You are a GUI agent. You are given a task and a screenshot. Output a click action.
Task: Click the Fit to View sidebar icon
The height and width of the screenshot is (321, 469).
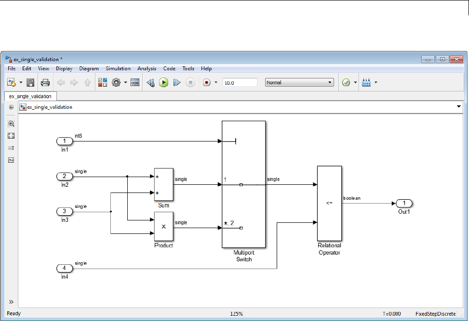(x=11, y=136)
